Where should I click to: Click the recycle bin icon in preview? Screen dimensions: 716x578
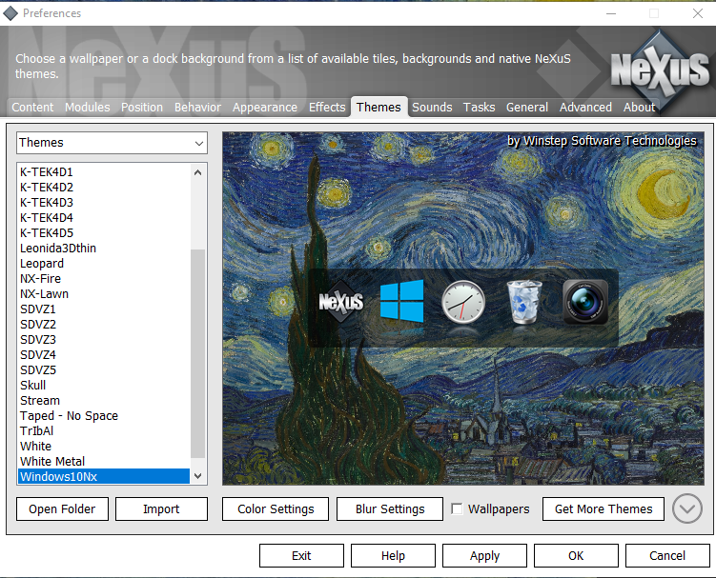tap(524, 302)
